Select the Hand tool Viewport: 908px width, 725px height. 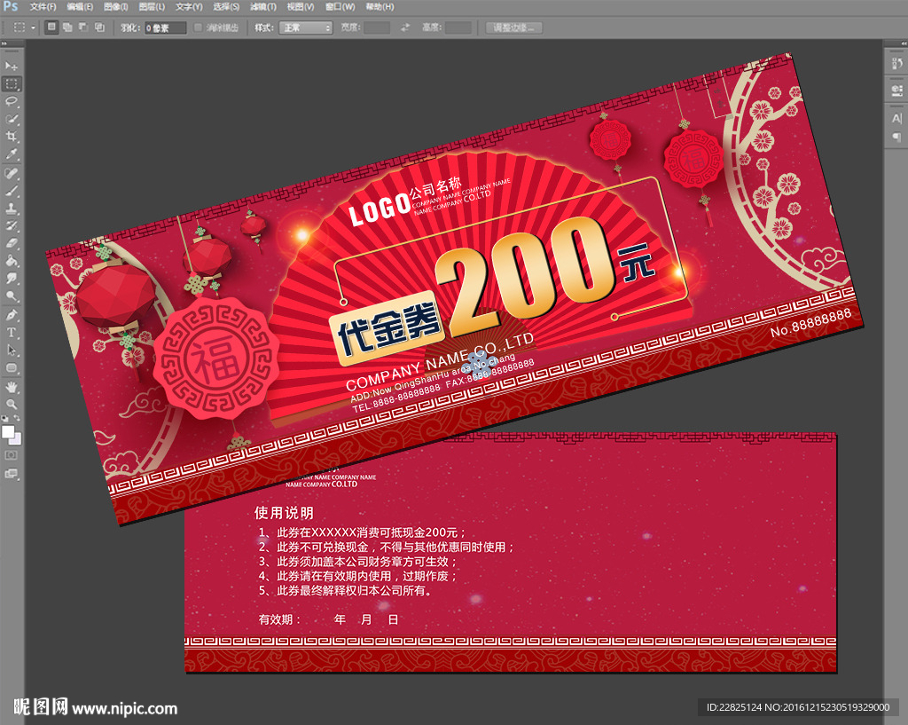[11, 387]
